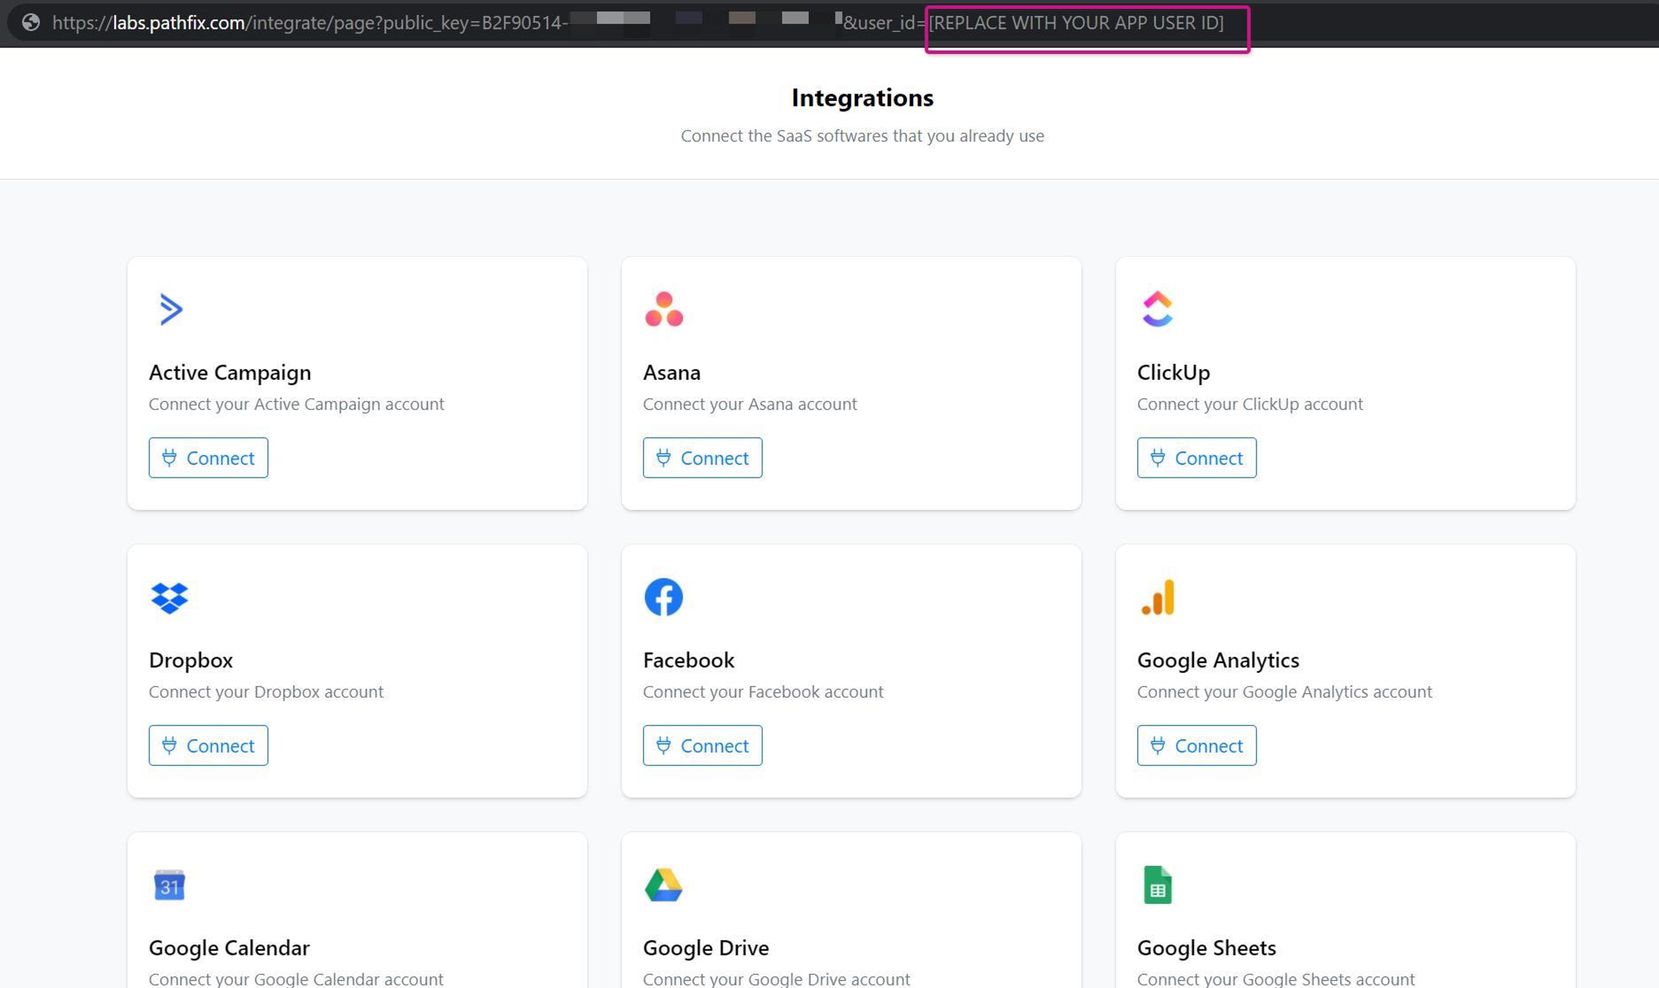The image size is (1659, 988).
Task: Connect your Asana account
Action: [x=702, y=457]
